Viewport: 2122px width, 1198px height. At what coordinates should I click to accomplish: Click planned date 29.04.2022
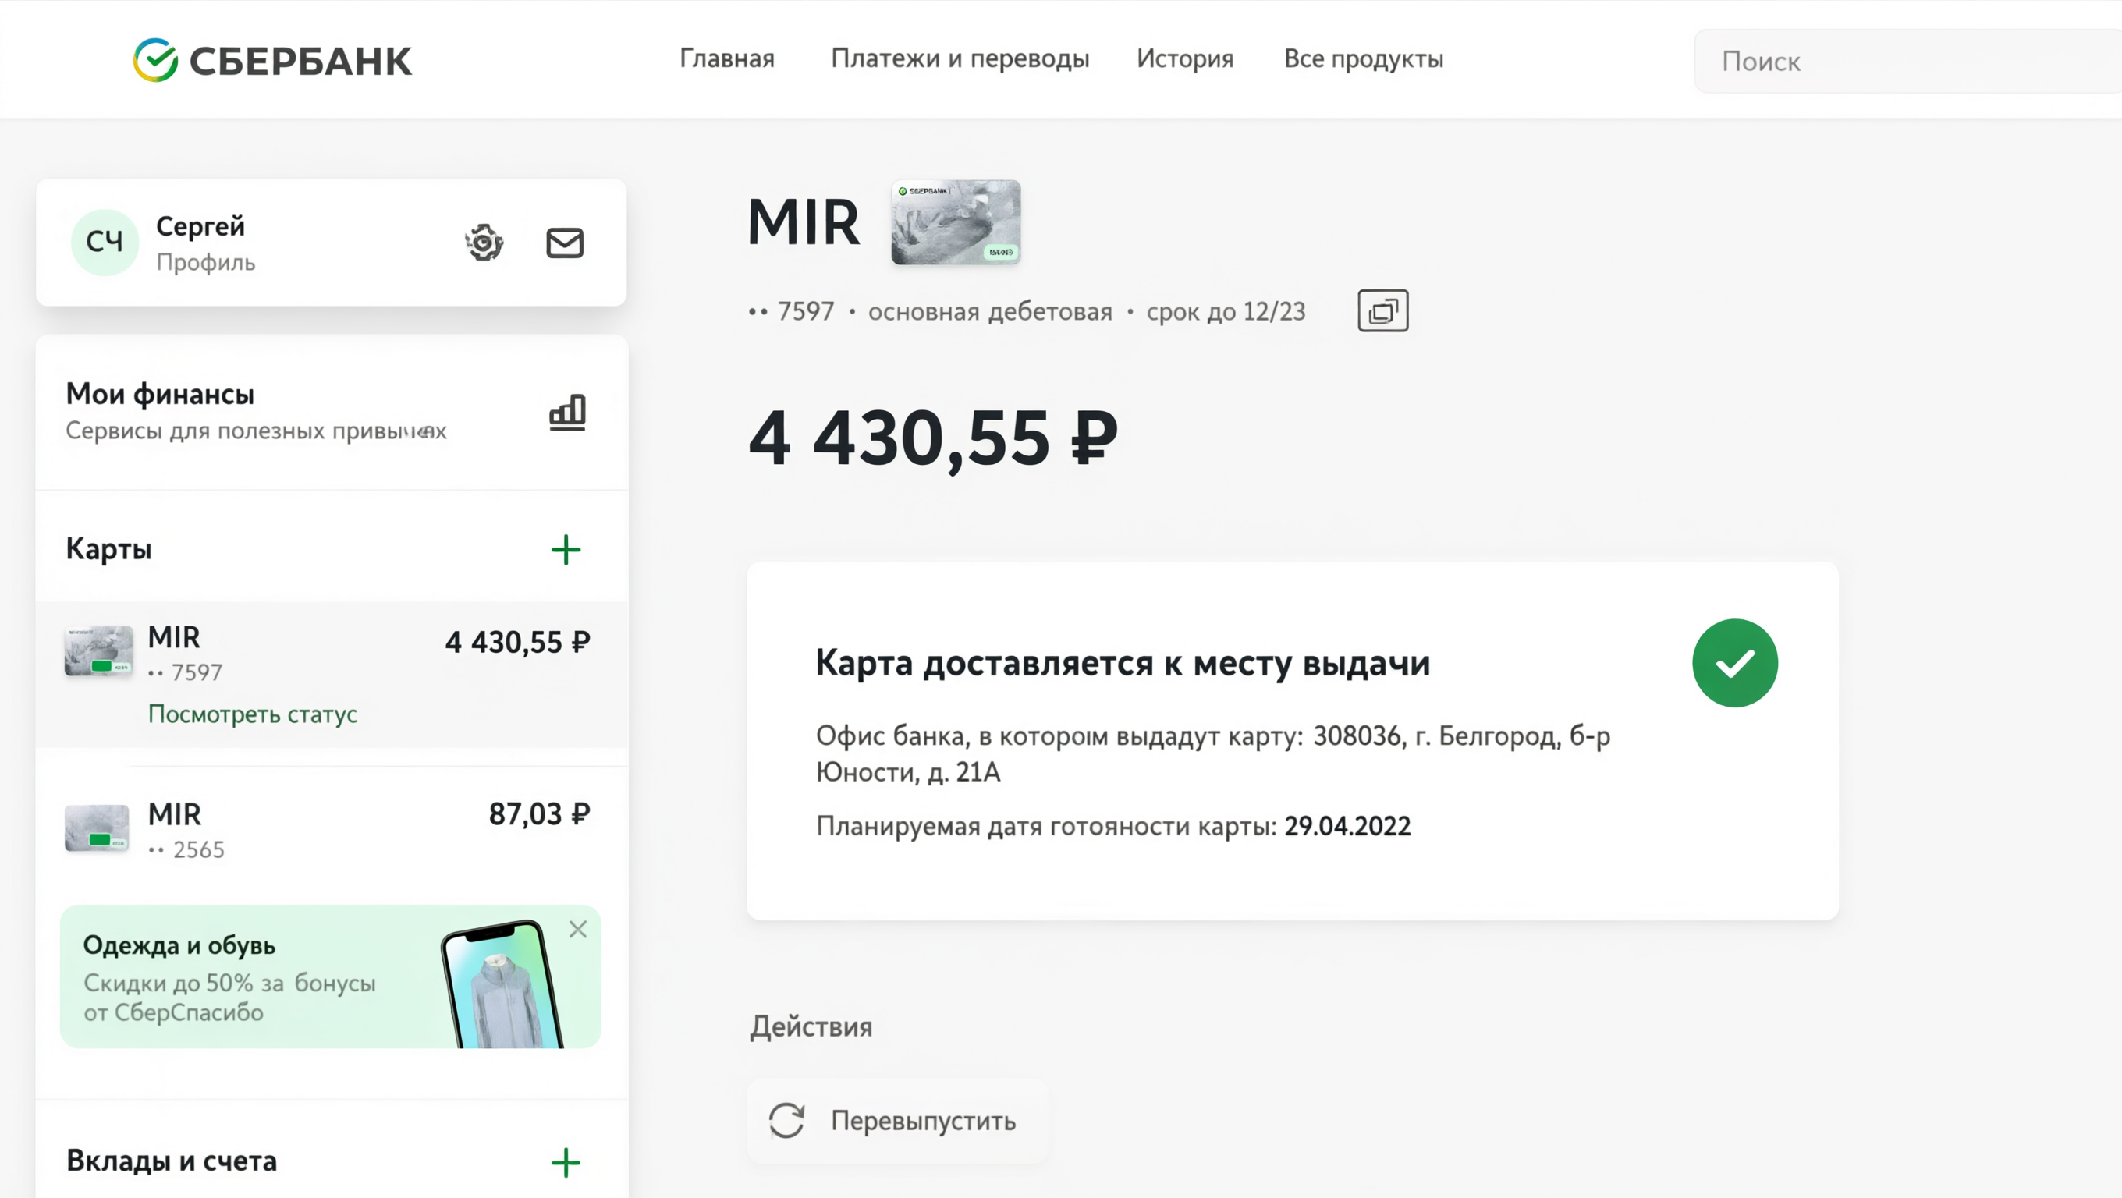click(x=1347, y=826)
